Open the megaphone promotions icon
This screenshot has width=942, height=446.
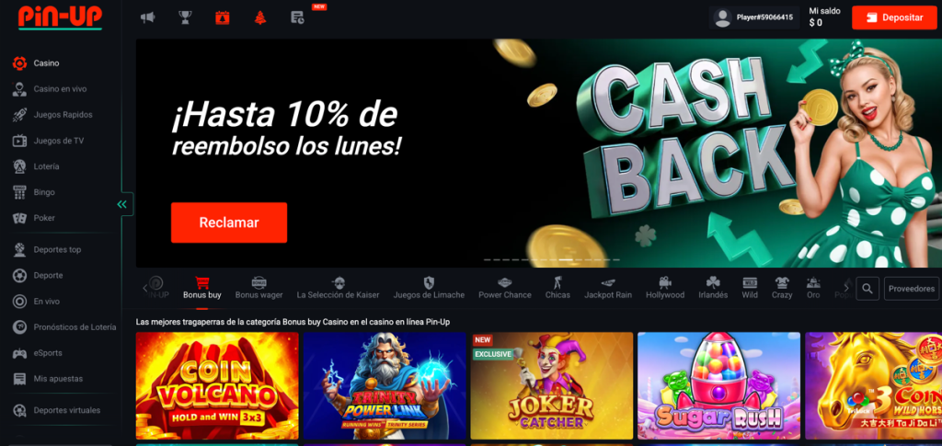click(x=148, y=17)
